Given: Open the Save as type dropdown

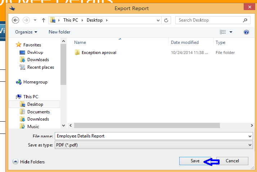Looking at the screenshot, I should tap(154, 145).
